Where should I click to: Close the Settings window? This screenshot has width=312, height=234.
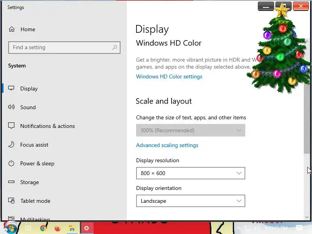tap(301, 6)
